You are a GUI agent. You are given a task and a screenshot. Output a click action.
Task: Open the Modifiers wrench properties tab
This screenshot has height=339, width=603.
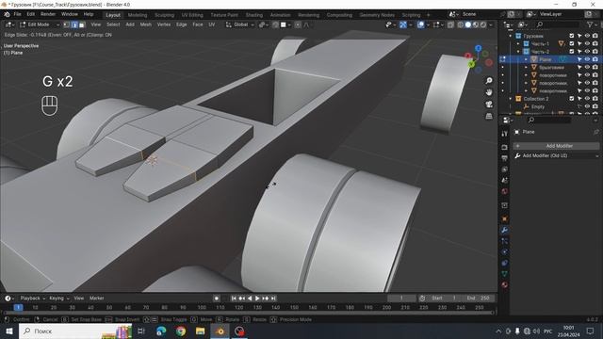point(505,230)
